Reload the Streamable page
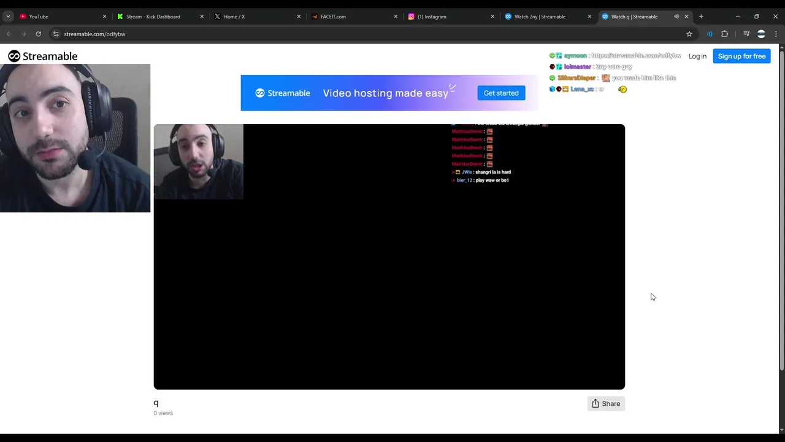Screen dimensions: 785x442 click(x=38, y=34)
